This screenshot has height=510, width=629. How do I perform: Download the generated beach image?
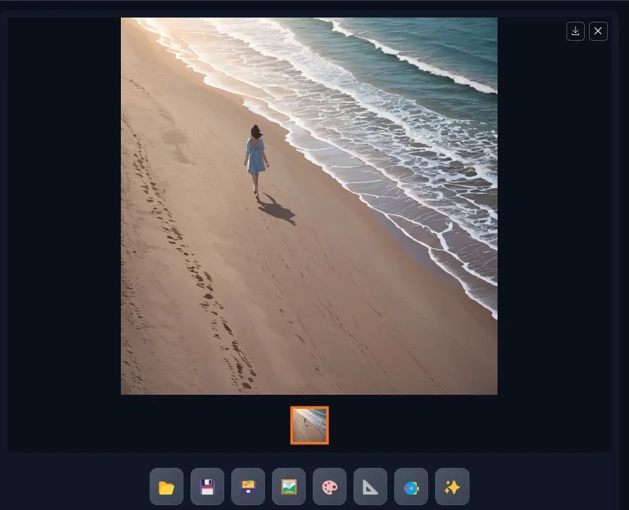tap(576, 32)
